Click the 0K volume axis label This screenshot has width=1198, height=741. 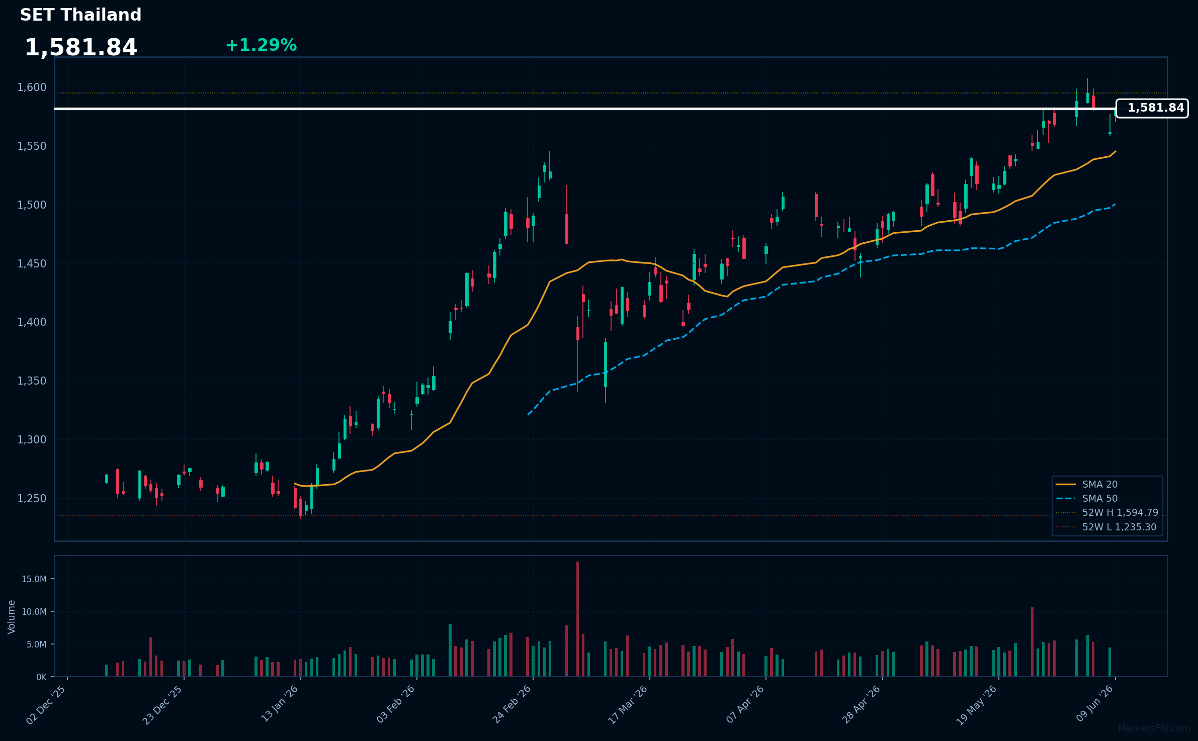(x=41, y=677)
